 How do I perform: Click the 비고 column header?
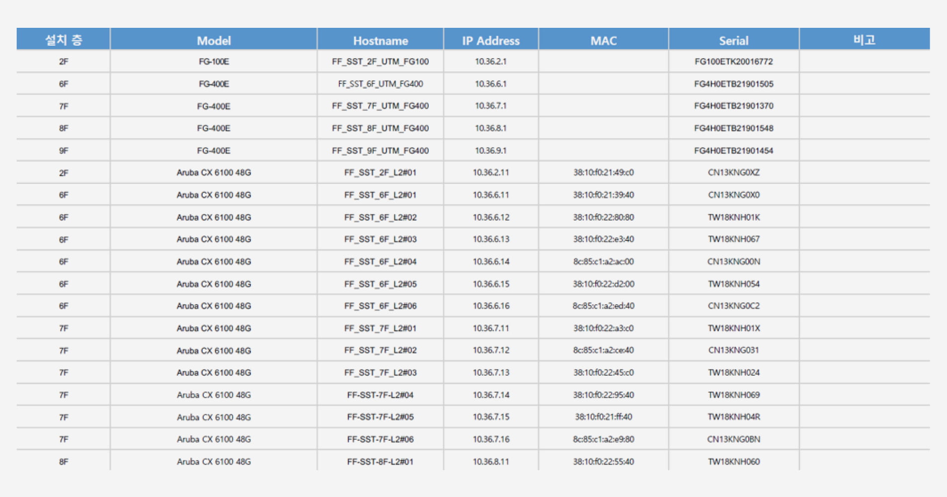click(864, 40)
